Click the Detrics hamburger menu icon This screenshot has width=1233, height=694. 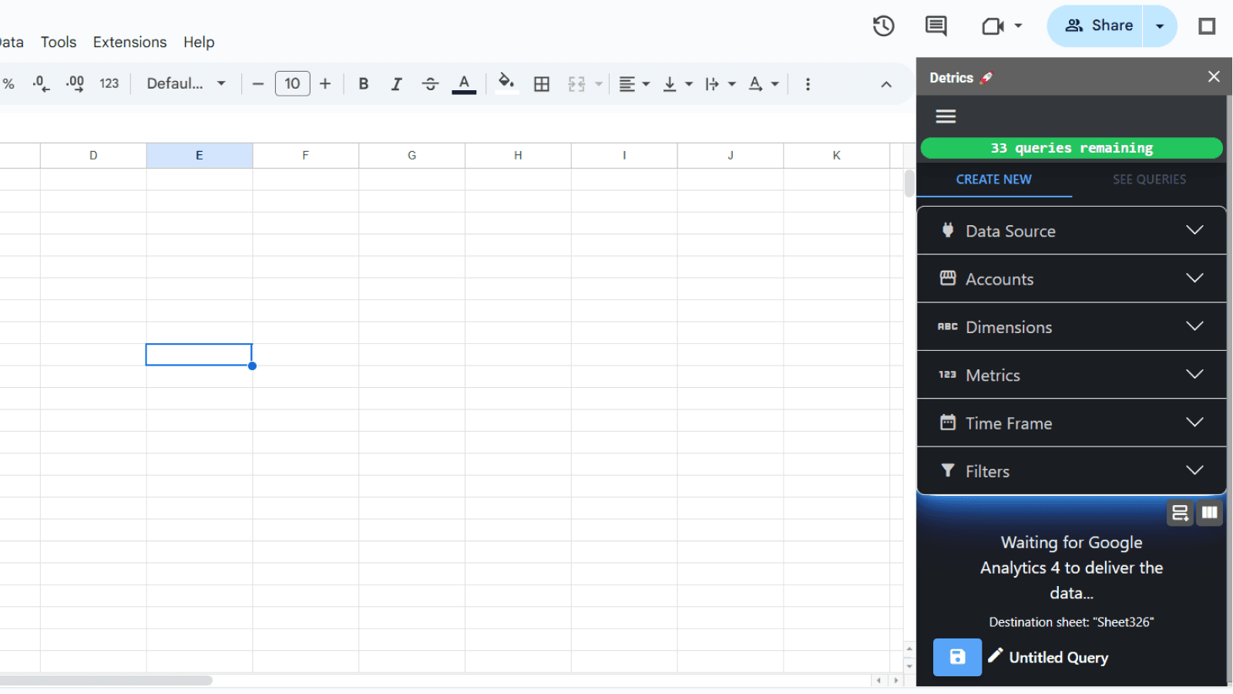pyautogui.click(x=946, y=116)
